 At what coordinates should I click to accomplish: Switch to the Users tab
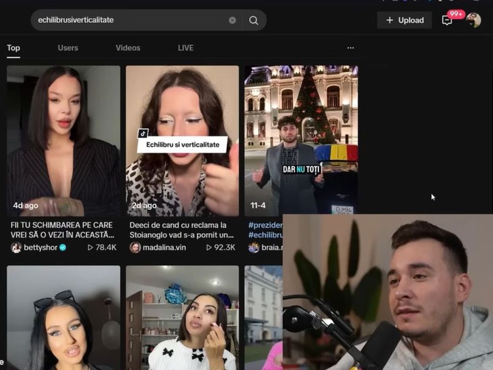click(68, 48)
